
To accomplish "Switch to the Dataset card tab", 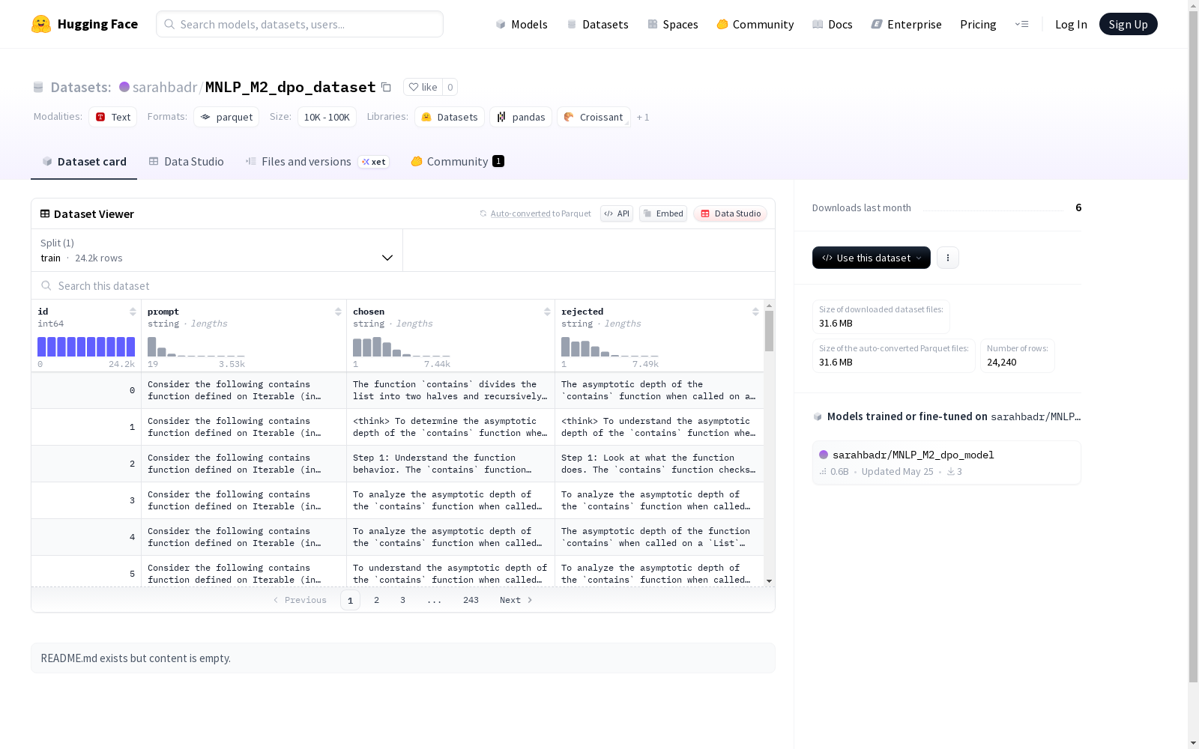I will click(x=84, y=161).
